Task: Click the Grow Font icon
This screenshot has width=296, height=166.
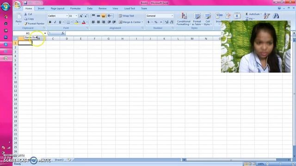Action: click(81, 16)
